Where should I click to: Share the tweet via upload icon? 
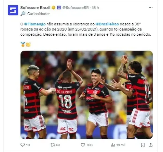pyautogui.click(x=151, y=145)
